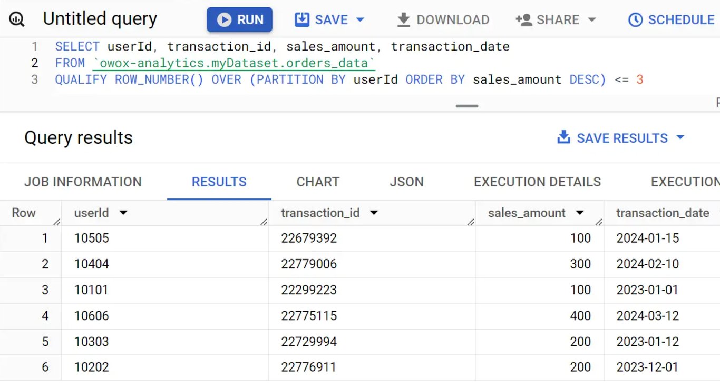Click line 1 SELECT statement in editor
The image size is (720, 388).
[282, 47]
